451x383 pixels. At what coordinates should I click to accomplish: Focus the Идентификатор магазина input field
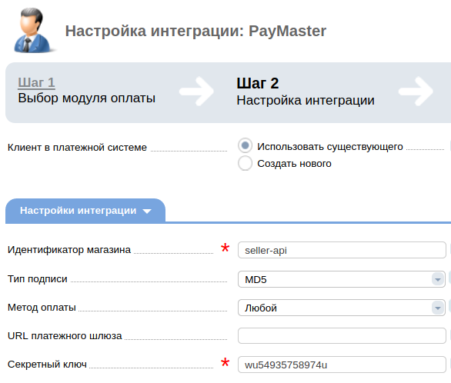342,250
